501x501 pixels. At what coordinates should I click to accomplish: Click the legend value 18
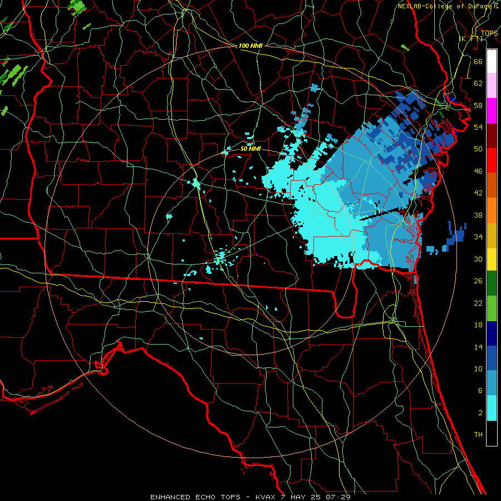tap(478, 325)
